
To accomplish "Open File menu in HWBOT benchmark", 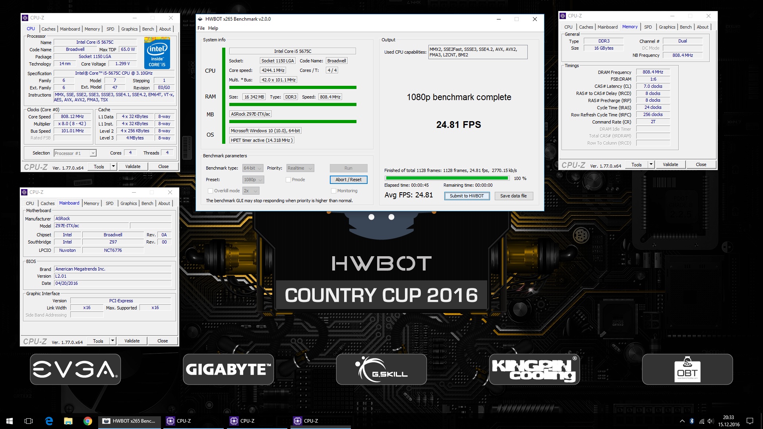I will point(201,29).
